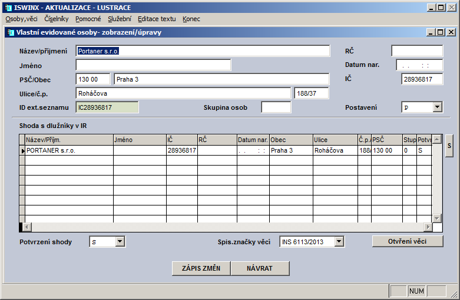The width and height of the screenshot is (460, 300).
Task: Click the row selector arrow of PORTANER row
Action: click(x=22, y=150)
